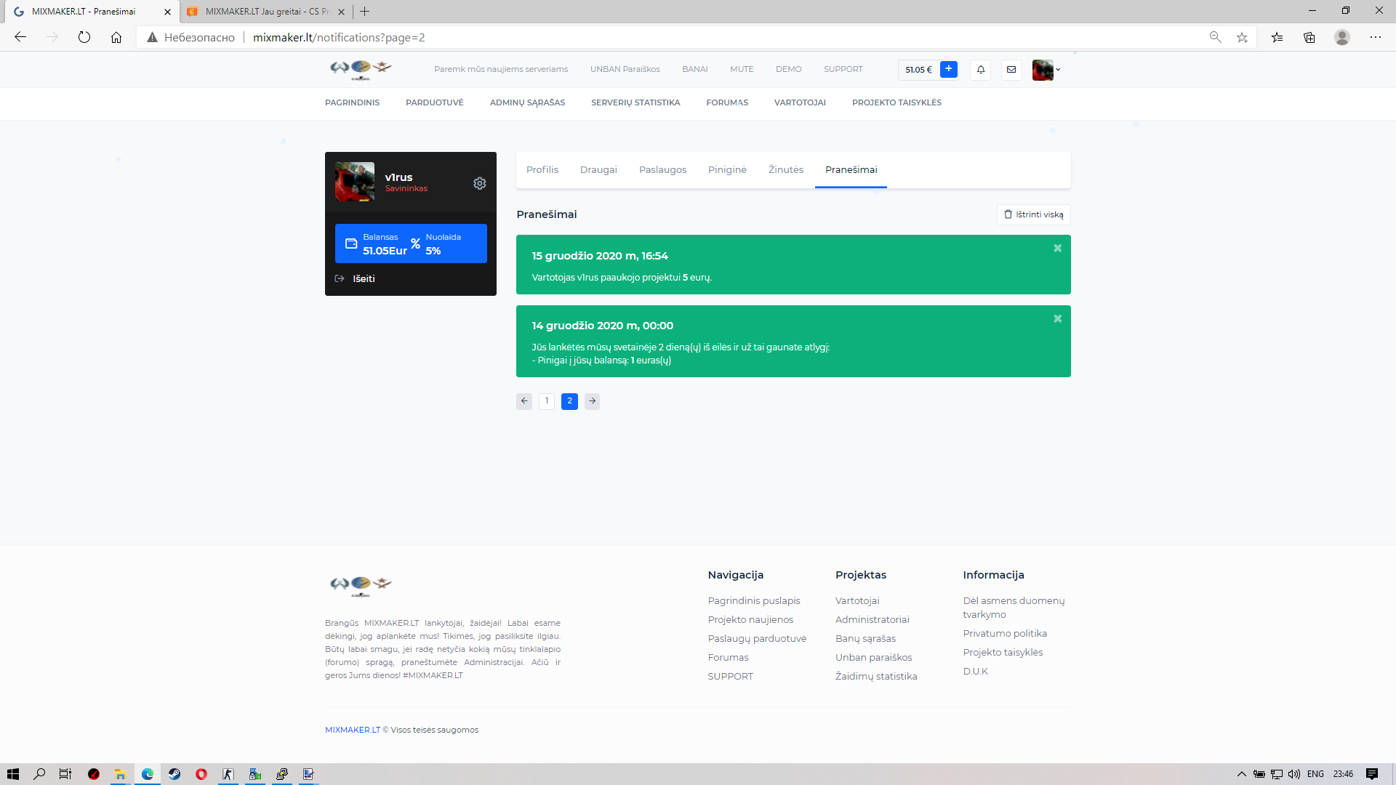1396x785 pixels.
Task: Click the browser address bar URL
Action: pos(339,37)
